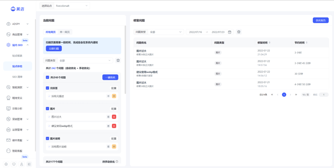Image resolution: width=334 pixels, height=168 pixels.
Task: Open the 10 / 页 page-size selector
Action: (306, 95)
